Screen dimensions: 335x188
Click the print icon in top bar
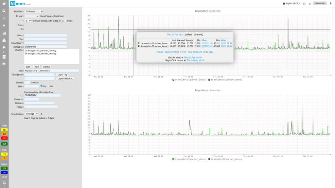point(304,3)
